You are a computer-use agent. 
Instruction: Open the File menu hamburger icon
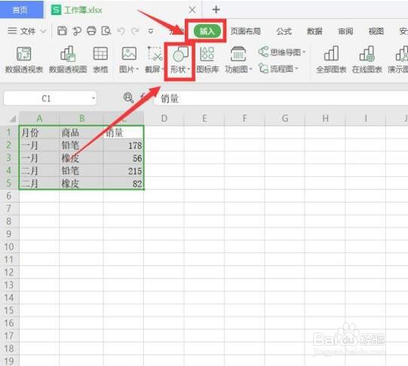click(12, 31)
